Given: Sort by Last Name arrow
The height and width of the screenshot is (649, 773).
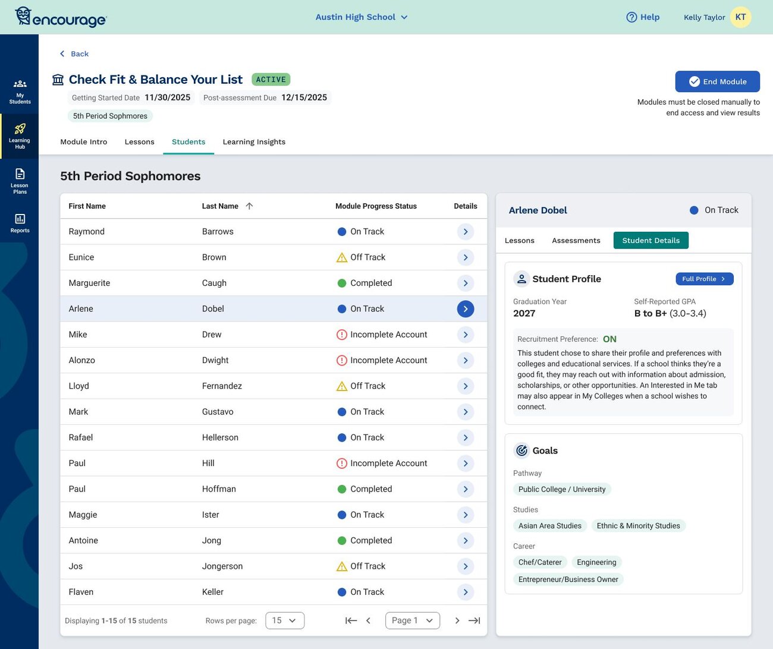Looking at the screenshot, I should (x=249, y=206).
